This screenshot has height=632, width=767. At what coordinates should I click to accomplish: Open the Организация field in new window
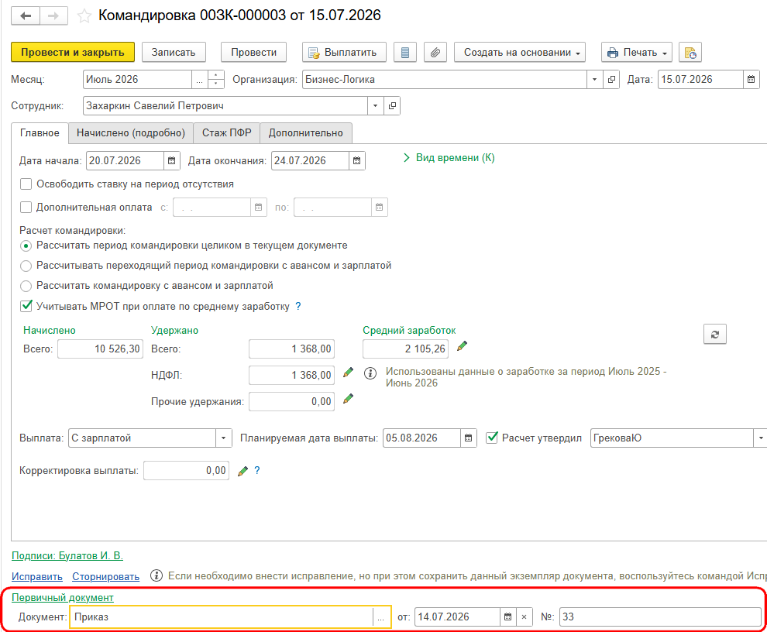(611, 79)
